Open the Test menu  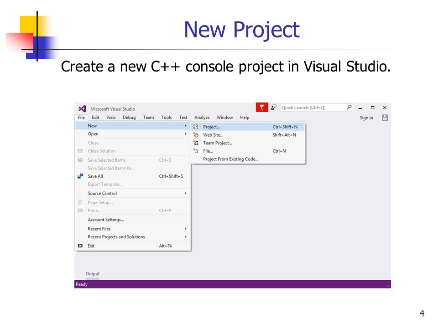pos(183,118)
